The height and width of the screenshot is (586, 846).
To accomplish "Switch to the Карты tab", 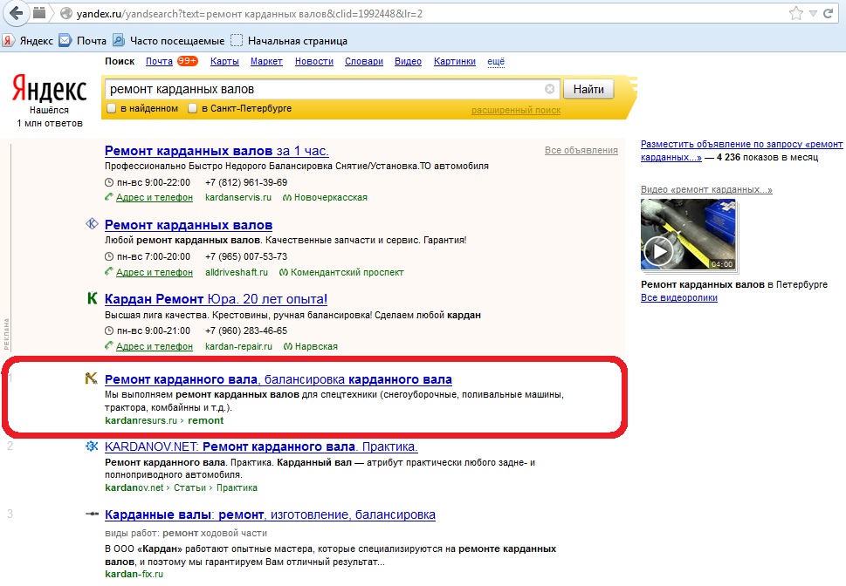I will pos(224,61).
